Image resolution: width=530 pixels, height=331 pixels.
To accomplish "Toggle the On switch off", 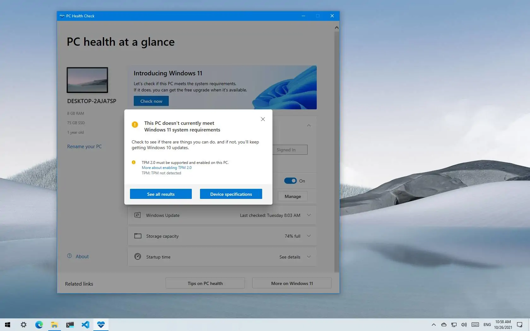I will tap(290, 181).
